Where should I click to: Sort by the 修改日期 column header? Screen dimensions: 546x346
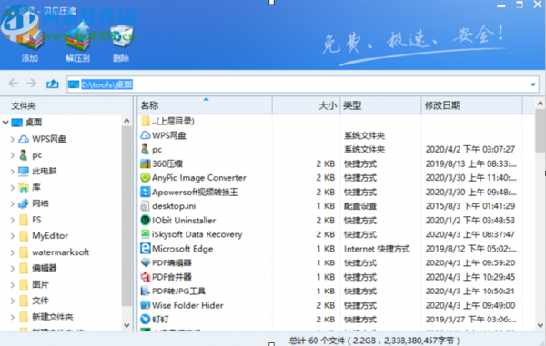pos(471,105)
